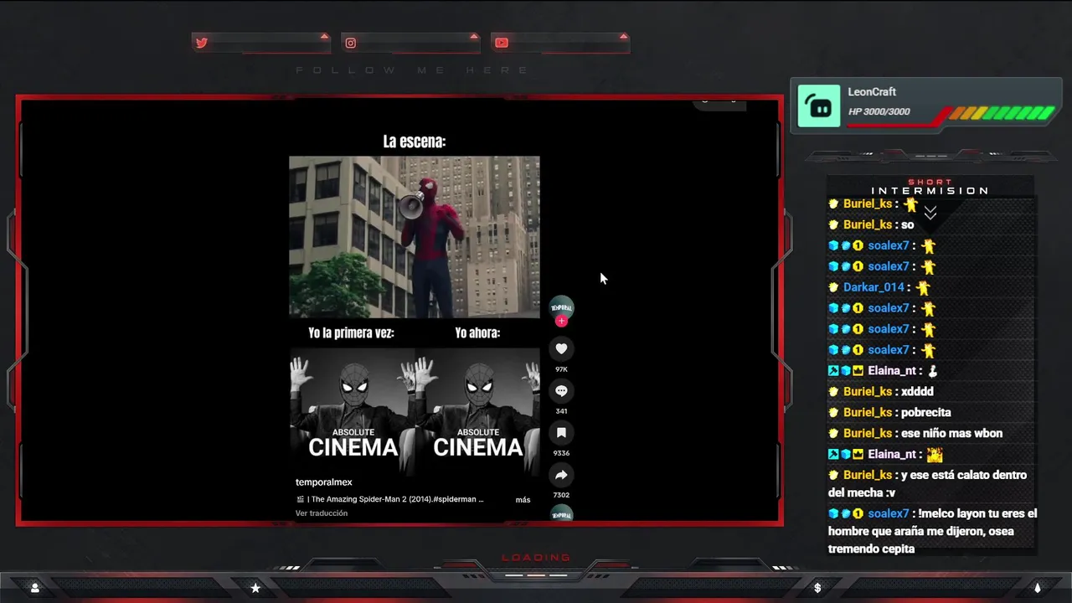The height and width of the screenshot is (603, 1072).
Task: Click the 9336 saves count
Action: 561,453
